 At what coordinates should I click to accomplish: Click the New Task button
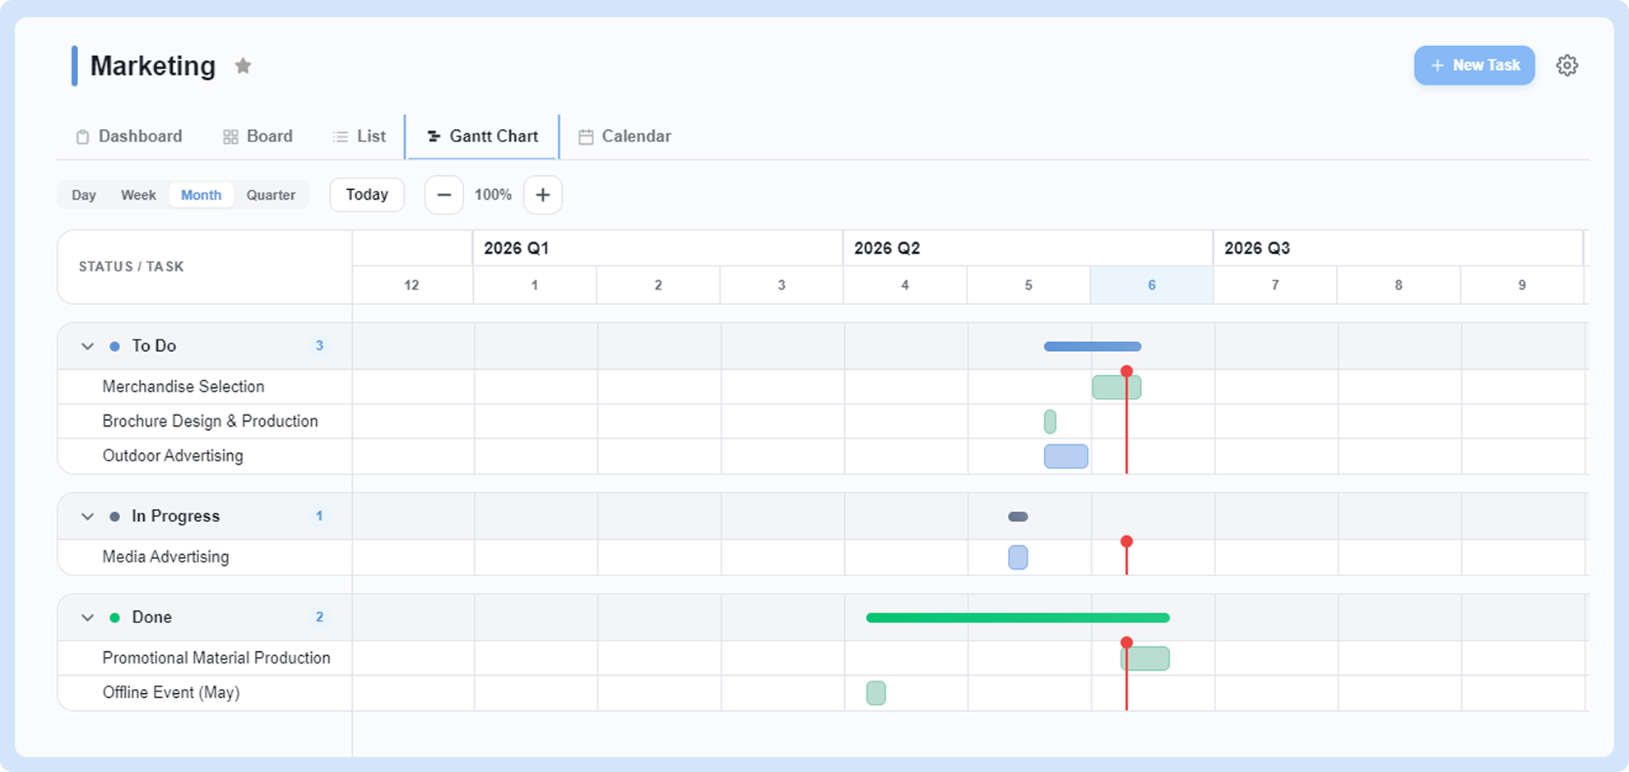(1474, 65)
